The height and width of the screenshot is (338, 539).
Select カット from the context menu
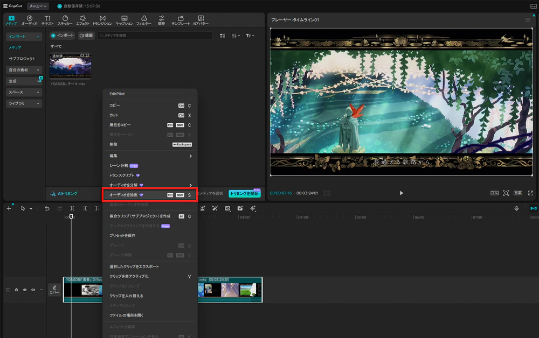point(150,115)
